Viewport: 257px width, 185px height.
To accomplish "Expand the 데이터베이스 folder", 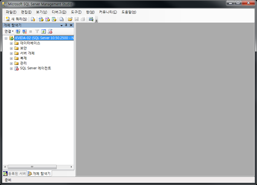I will 11,44.
